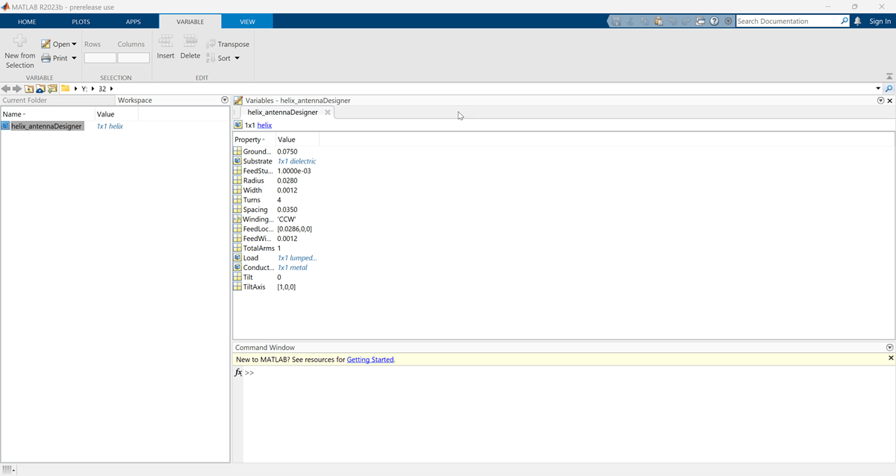The width and height of the screenshot is (896, 476).
Task: Click the Transpose icon in Edit group
Action: pyautogui.click(x=211, y=44)
